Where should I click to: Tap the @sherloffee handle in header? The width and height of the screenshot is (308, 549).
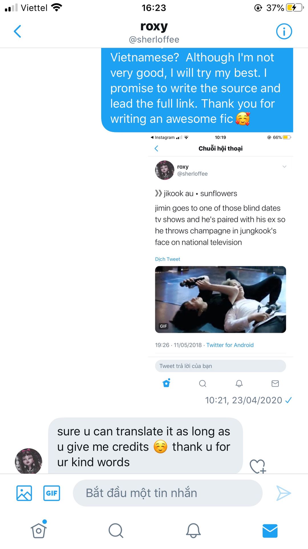[154, 39]
